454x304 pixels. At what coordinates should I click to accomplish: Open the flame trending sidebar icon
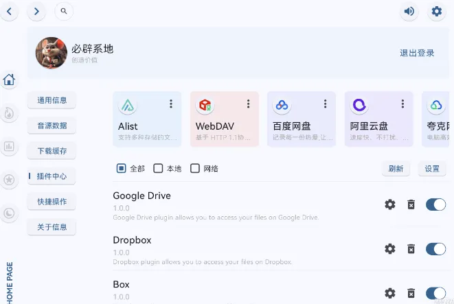9,113
